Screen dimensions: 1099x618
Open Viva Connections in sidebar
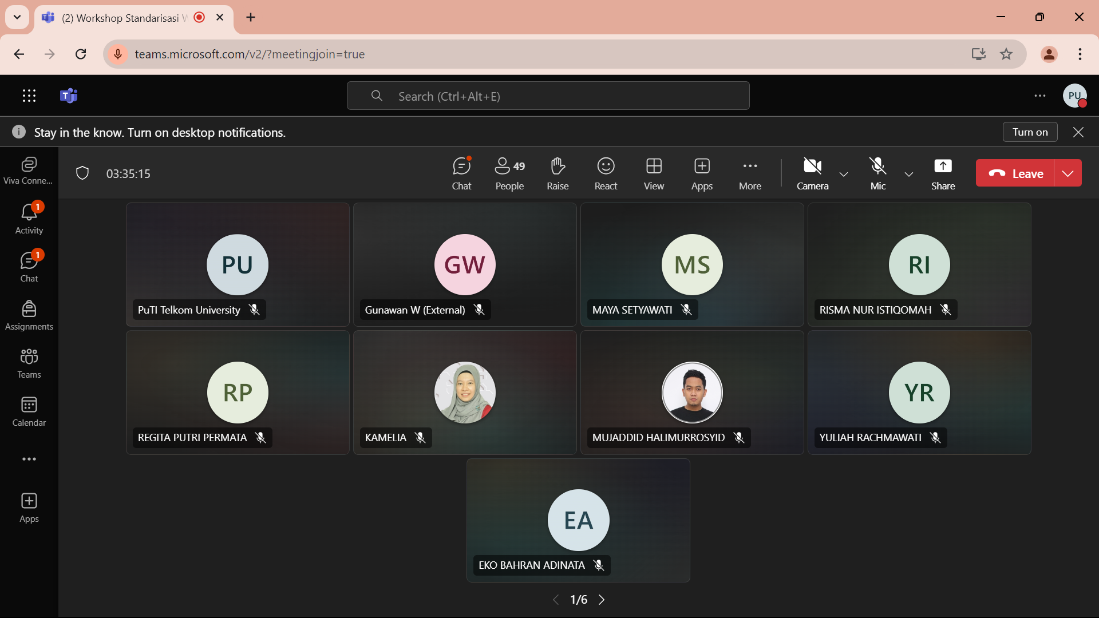pos(29,171)
